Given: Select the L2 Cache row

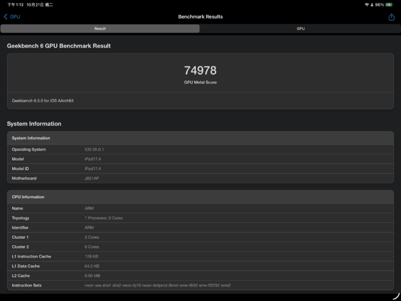Looking at the screenshot, I should point(200,276).
